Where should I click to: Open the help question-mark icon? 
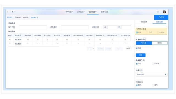pos(158,12)
